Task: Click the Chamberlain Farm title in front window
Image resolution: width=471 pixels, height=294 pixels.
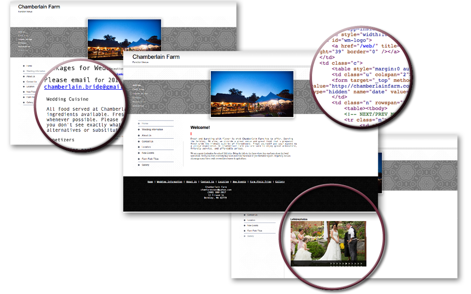Action: 156,57
